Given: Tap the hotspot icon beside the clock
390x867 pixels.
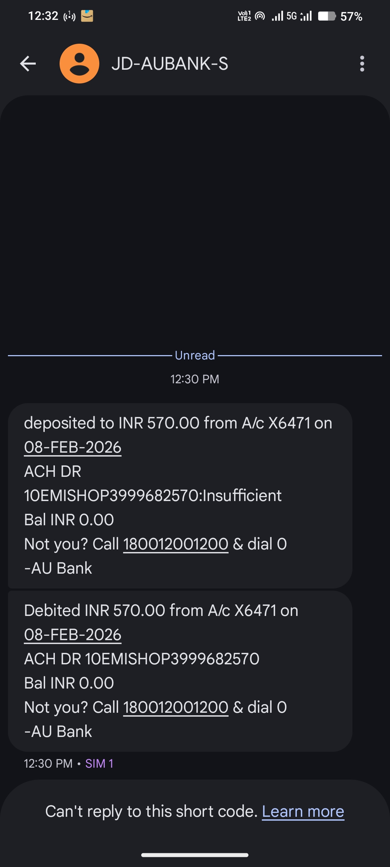Looking at the screenshot, I should (x=69, y=16).
